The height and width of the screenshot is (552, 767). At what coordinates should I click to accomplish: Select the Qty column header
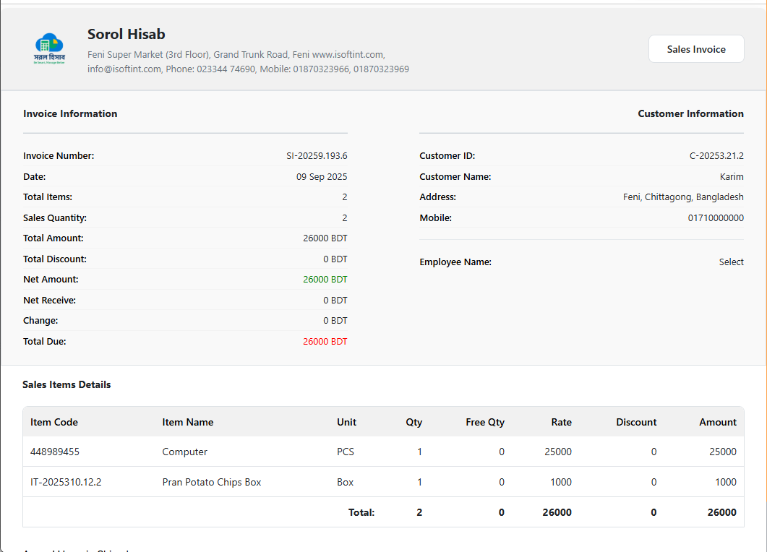pyautogui.click(x=414, y=422)
